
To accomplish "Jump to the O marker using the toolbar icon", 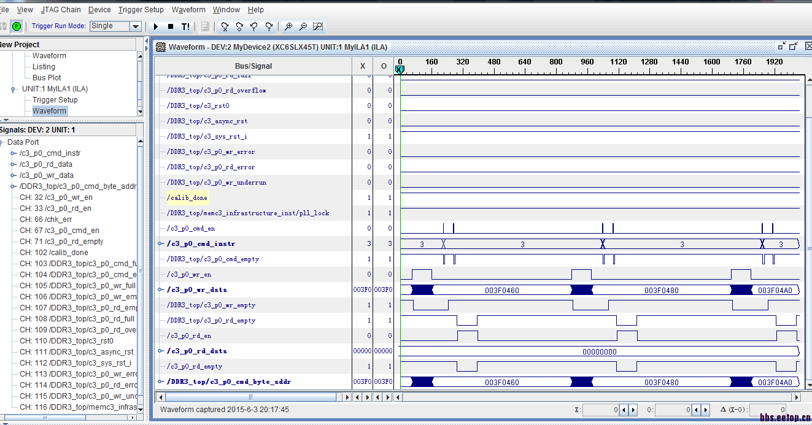I will point(239,26).
